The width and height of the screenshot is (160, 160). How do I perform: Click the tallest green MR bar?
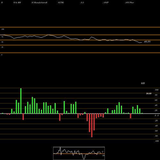coord(21,101)
